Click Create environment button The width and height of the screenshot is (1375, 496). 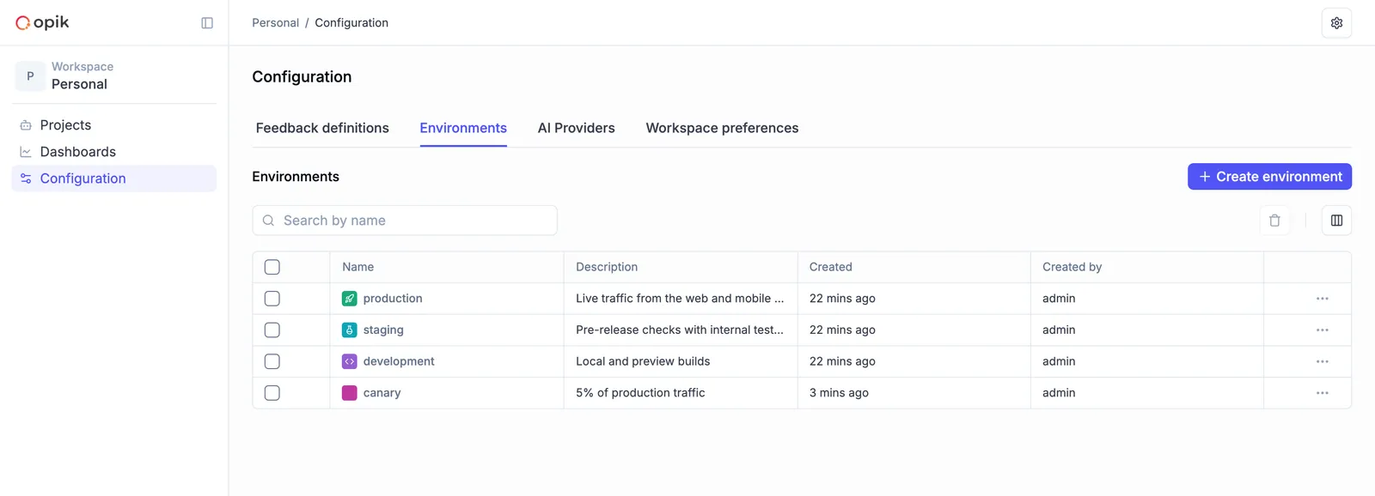[x=1269, y=177]
